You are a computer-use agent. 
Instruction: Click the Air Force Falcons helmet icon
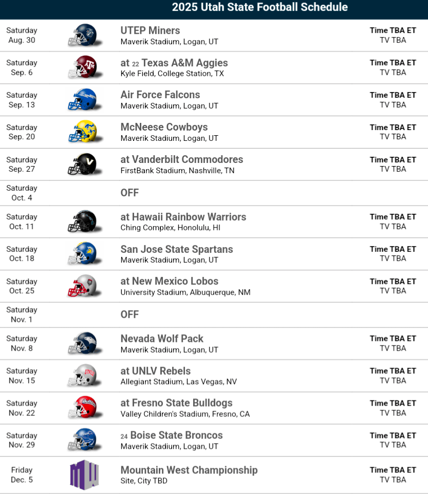[x=82, y=100]
